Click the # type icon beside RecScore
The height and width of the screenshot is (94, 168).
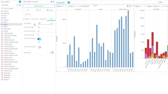tap(2, 80)
